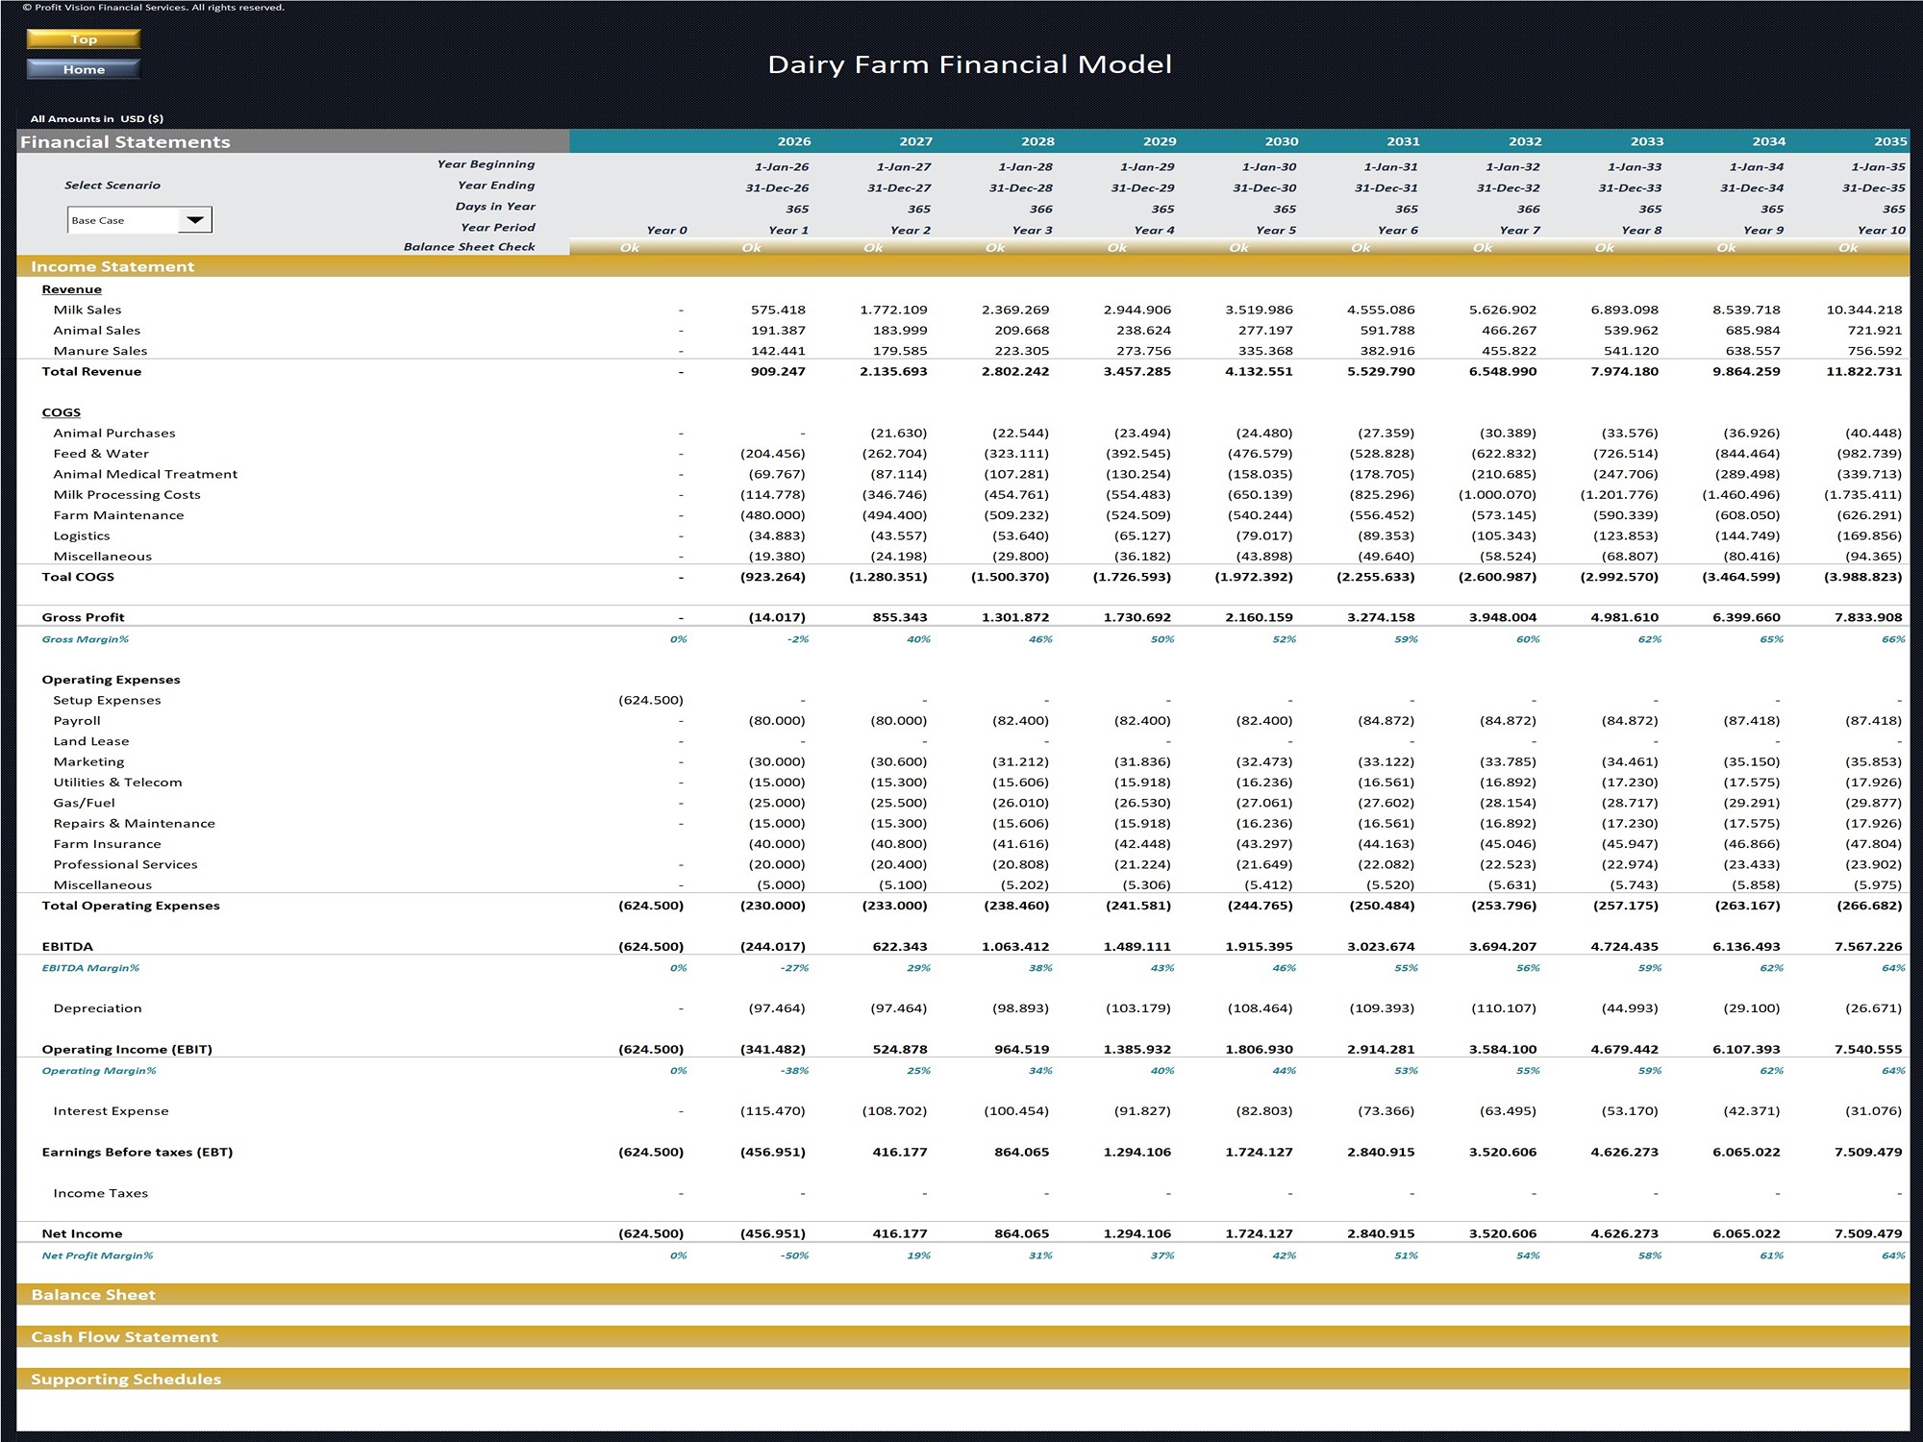Screen dimensions: 1923x1442
Task: Select the 2035 year column header
Action: click(x=1889, y=141)
